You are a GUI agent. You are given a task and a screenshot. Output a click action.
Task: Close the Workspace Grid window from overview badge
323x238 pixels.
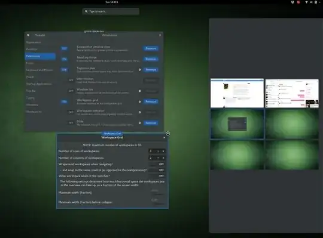click(167, 134)
